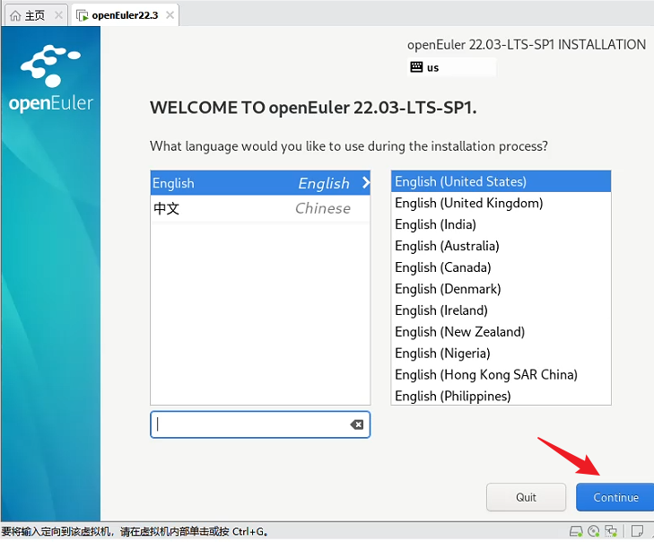654x542 pixels.
Task: Clear the language search field with backspace icon
Action: 357,424
